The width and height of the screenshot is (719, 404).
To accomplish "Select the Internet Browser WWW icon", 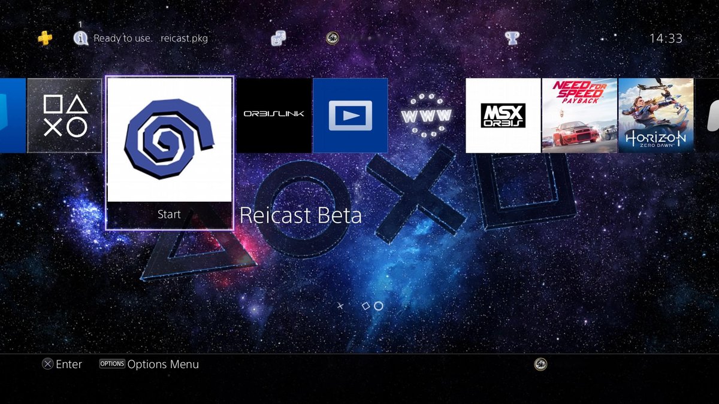I will click(427, 116).
